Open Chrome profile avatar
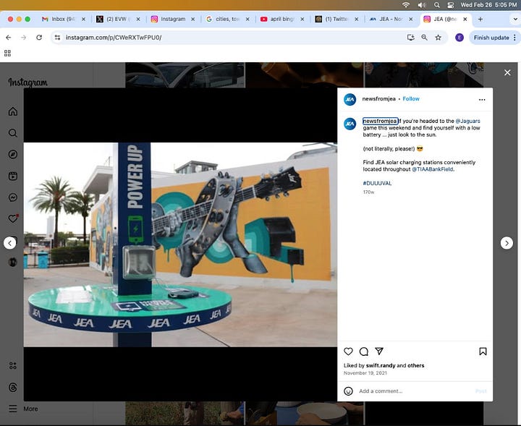Image resolution: width=521 pixels, height=426 pixels. tap(459, 38)
